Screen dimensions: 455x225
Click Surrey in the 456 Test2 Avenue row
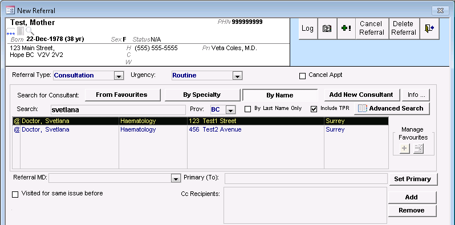tap(335, 129)
